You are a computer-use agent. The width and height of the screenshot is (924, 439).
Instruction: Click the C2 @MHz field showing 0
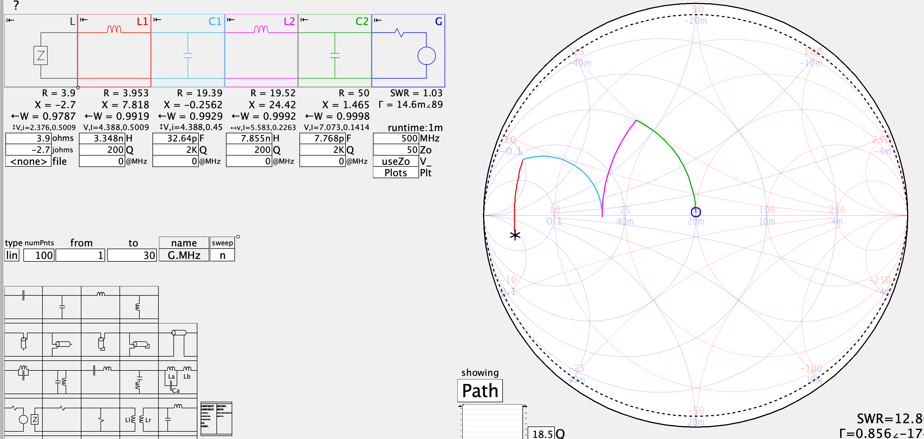click(322, 161)
